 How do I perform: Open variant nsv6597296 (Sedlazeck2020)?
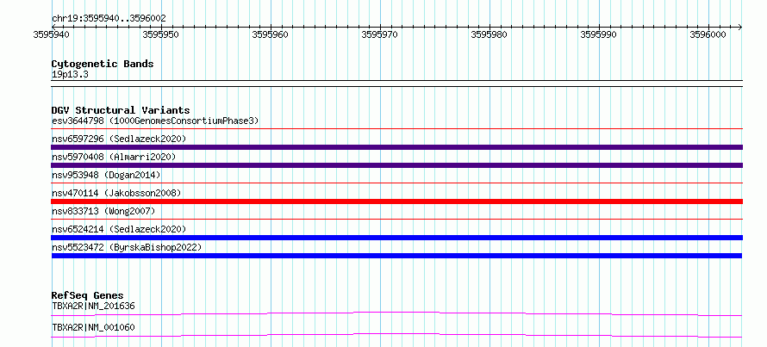click(119, 139)
